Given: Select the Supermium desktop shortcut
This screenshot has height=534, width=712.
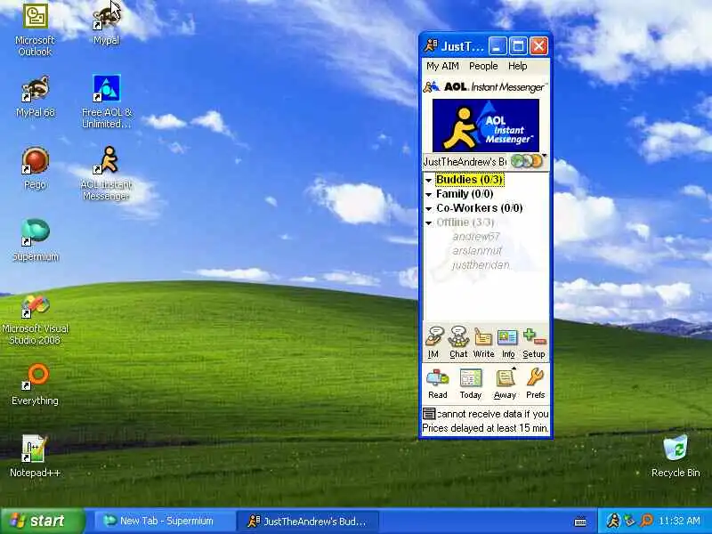Looking at the screenshot, I should [36, 240].
